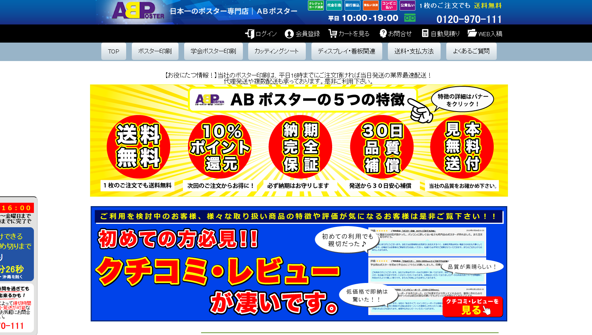Click the 納期完全保証 red circle
The height and width of the screenshot is (335, 592).
coord(301,147)
